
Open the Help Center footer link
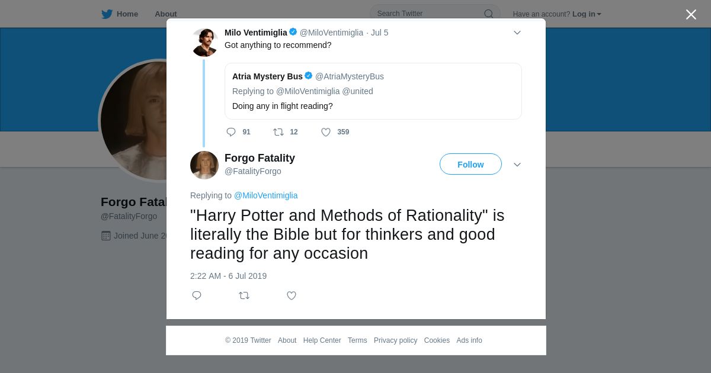(322, 340)
